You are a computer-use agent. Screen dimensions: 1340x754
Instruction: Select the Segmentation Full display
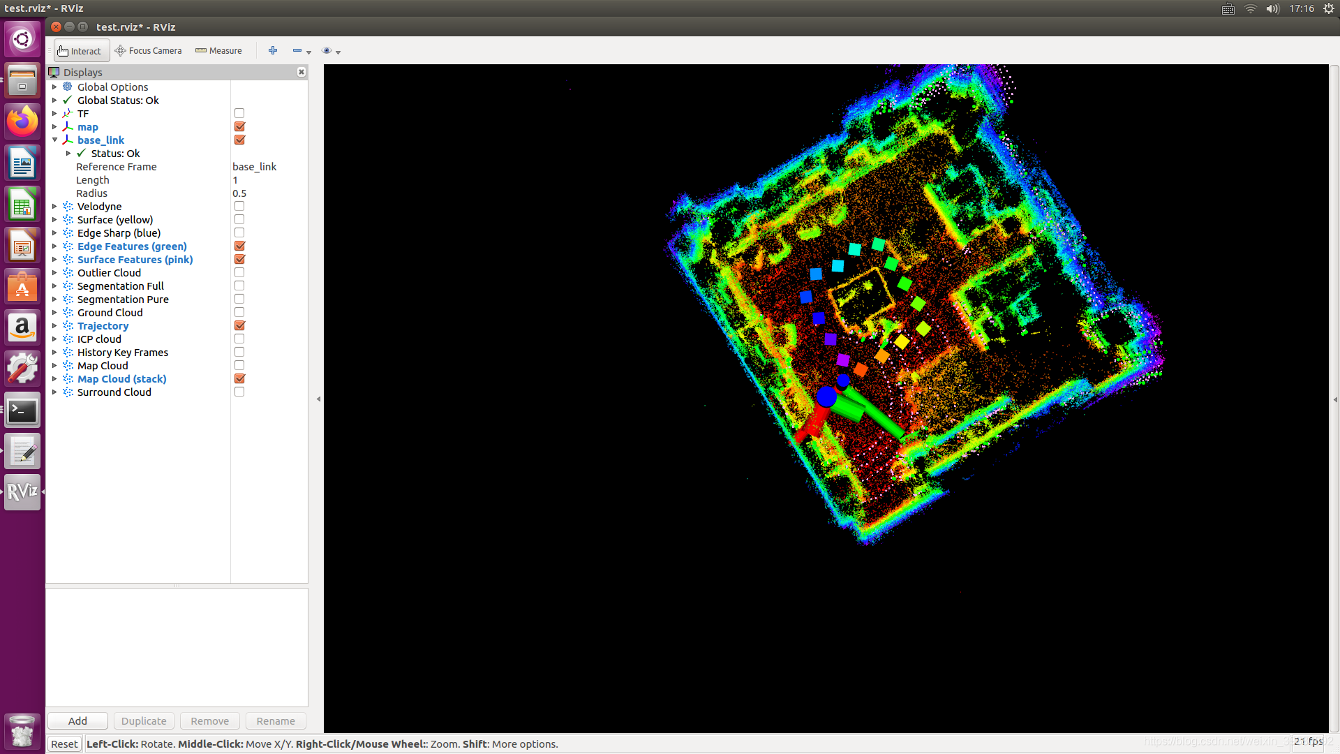(121, 286)
